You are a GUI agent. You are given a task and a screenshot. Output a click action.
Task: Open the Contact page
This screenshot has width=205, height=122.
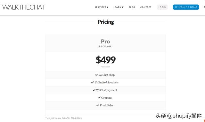[x=146, y=7]
